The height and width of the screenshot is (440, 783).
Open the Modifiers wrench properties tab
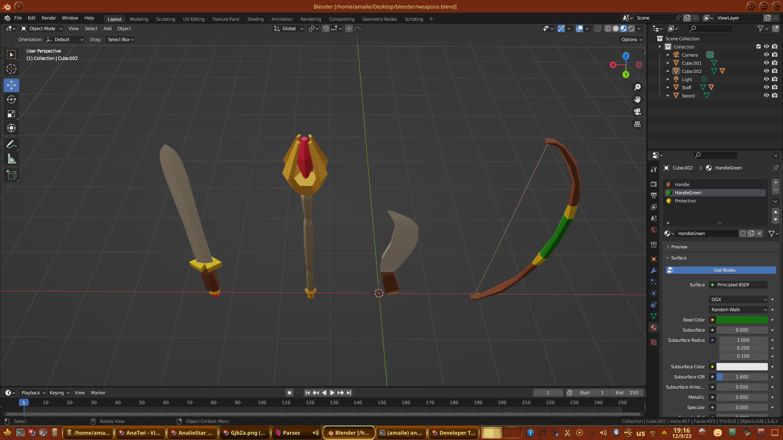coord(654,271)
